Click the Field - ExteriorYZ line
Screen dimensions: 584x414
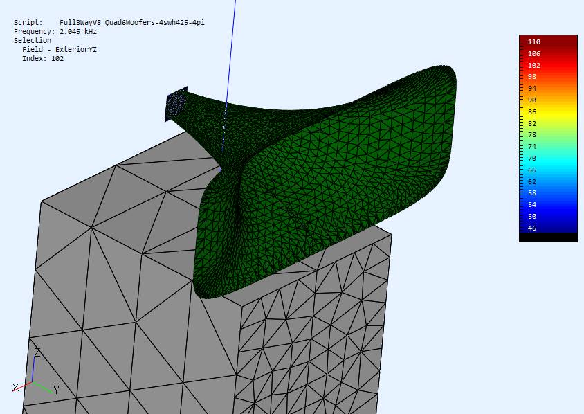coord(60,49)
